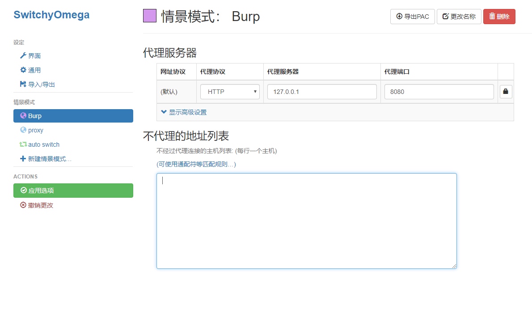Select the Burp profile in sidebar
Image resolution: width=532 pixels, height=331 pixels.
click(73, 116)
